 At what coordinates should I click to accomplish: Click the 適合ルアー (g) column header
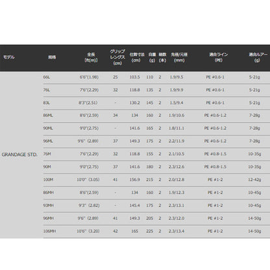[258, 57]
